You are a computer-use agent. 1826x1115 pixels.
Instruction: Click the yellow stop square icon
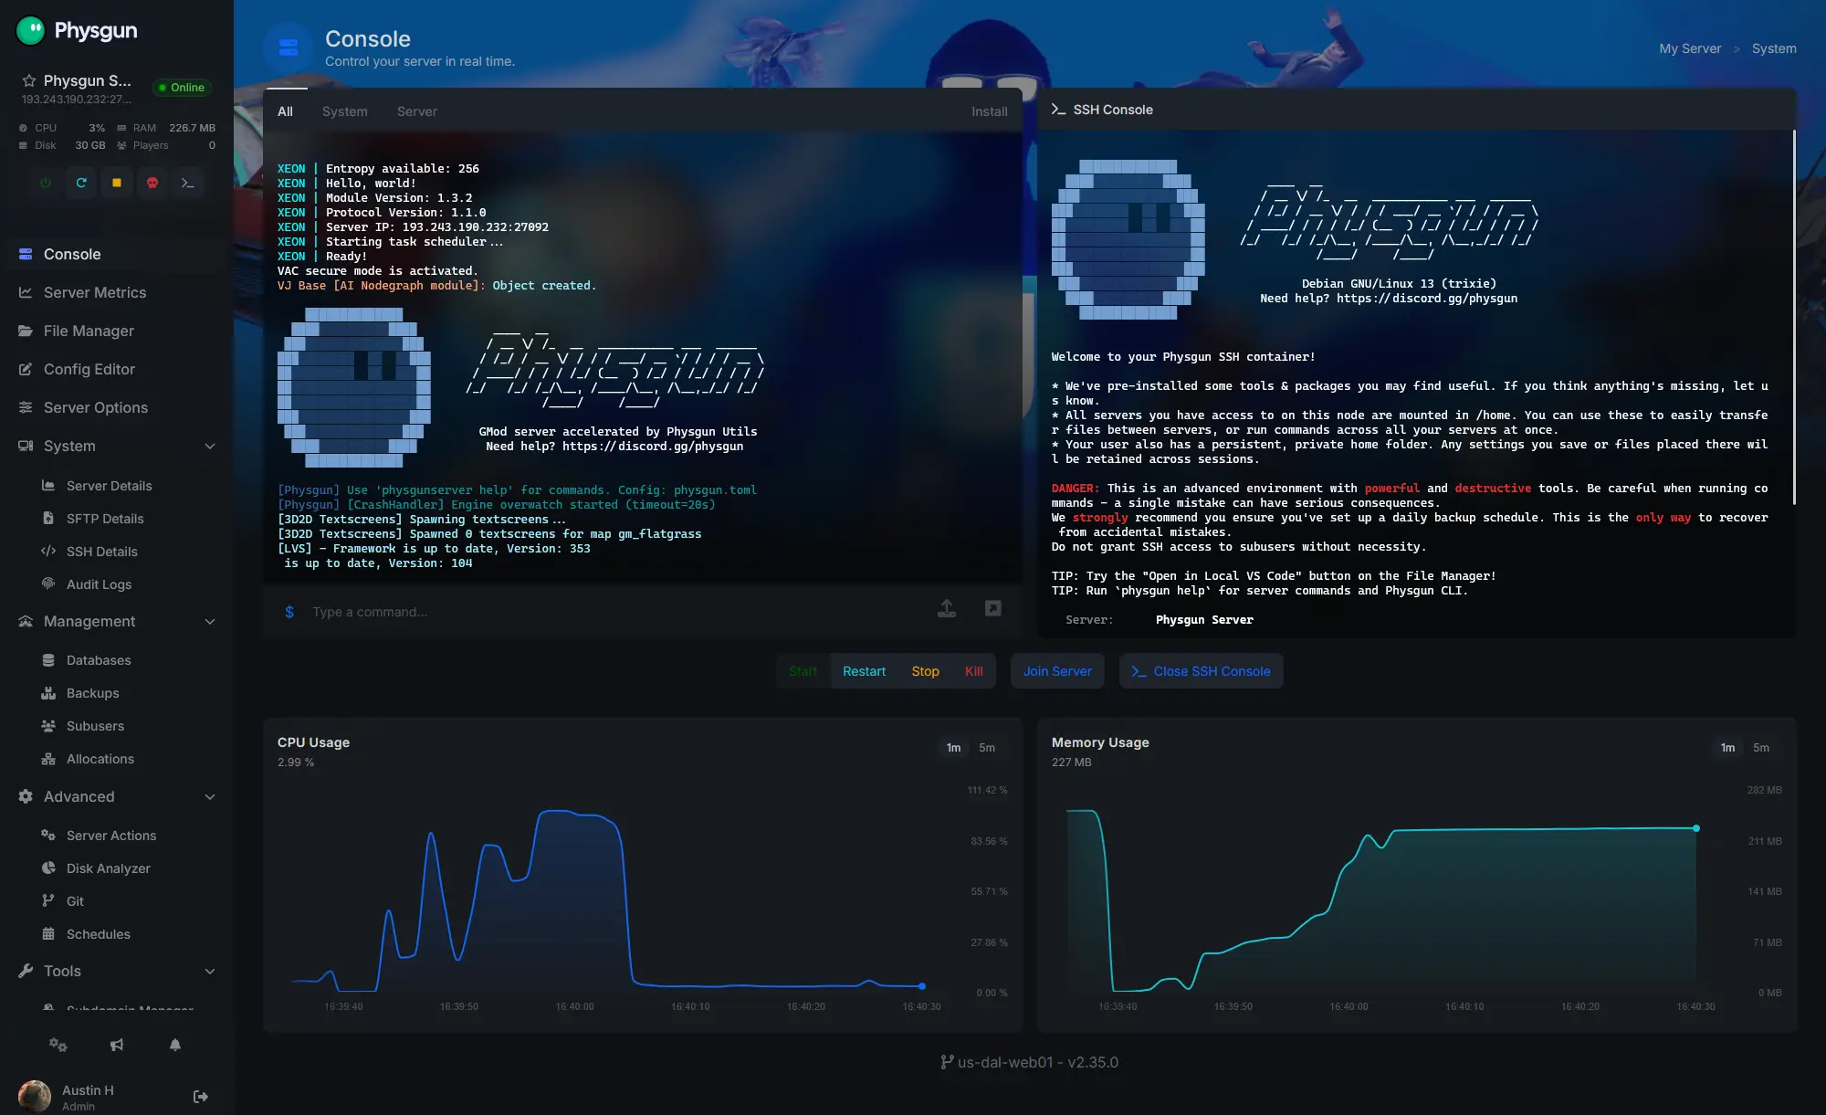[117, 183]
